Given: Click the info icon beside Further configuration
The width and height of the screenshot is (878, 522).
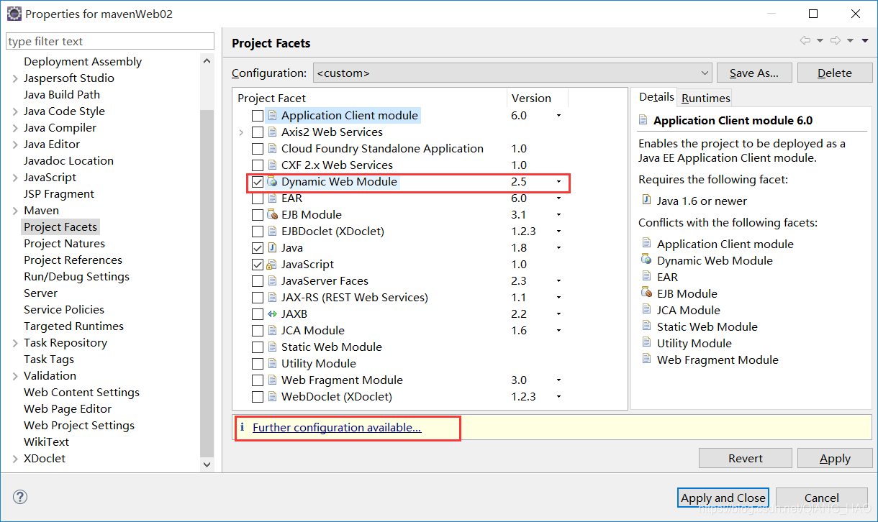Looking at the screenshot, I should (243, 427).
